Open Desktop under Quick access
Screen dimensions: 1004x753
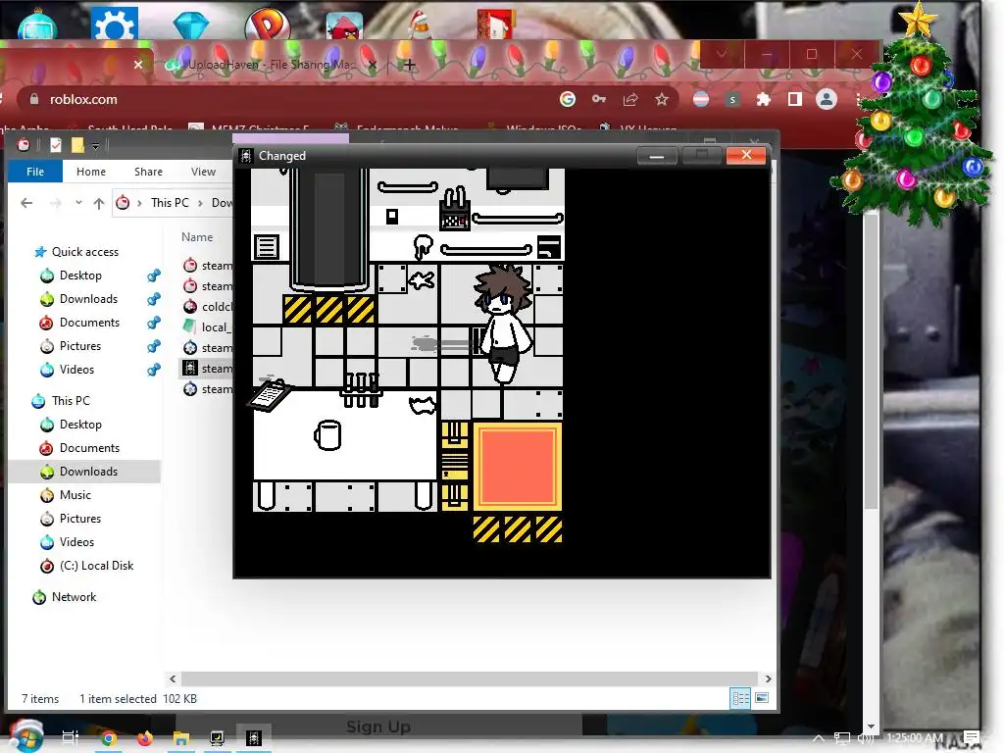coord(80,276)
